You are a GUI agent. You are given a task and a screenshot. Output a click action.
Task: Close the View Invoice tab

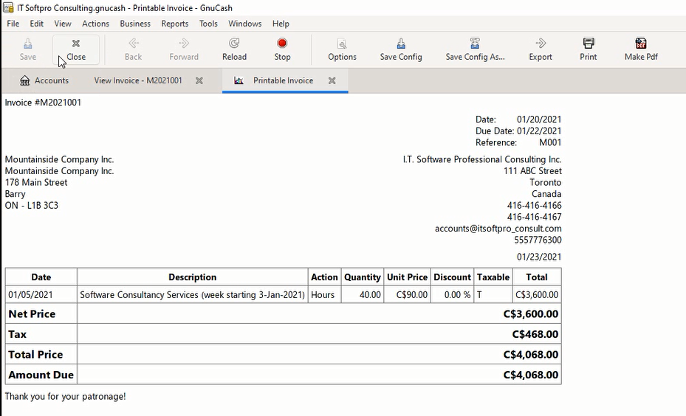199,80
